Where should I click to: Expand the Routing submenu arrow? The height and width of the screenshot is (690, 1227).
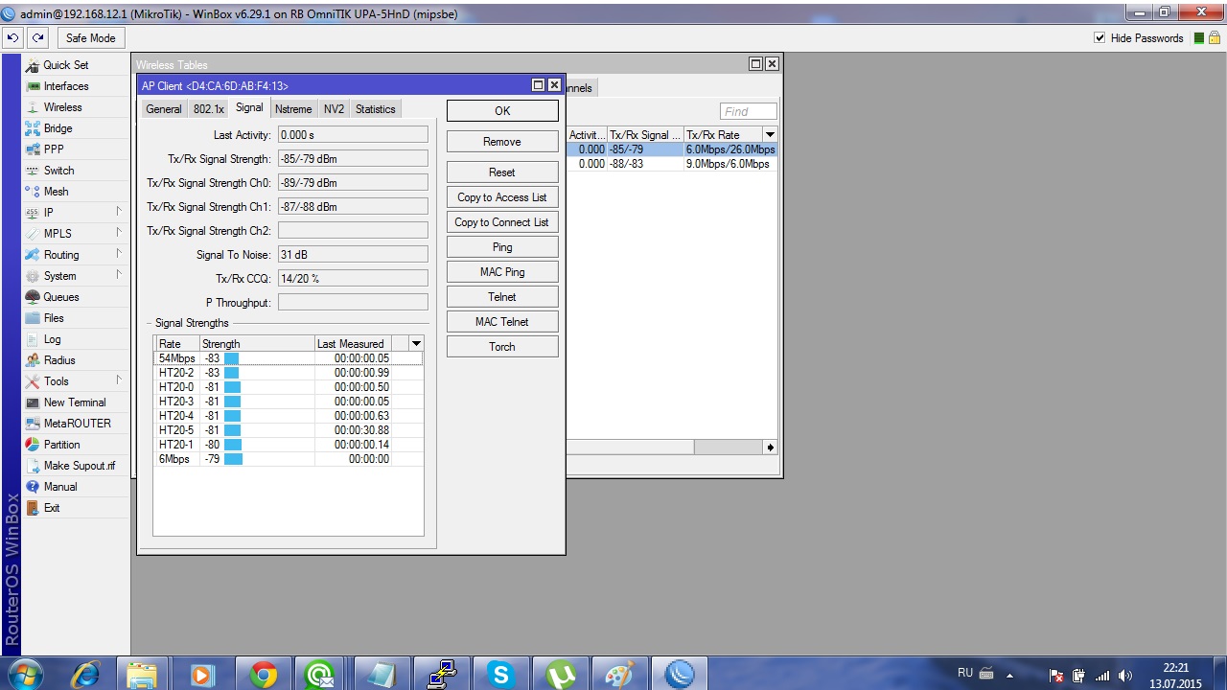119,254
